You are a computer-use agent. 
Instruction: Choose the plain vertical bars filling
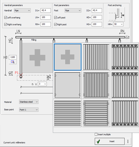(x=96, y=57)
